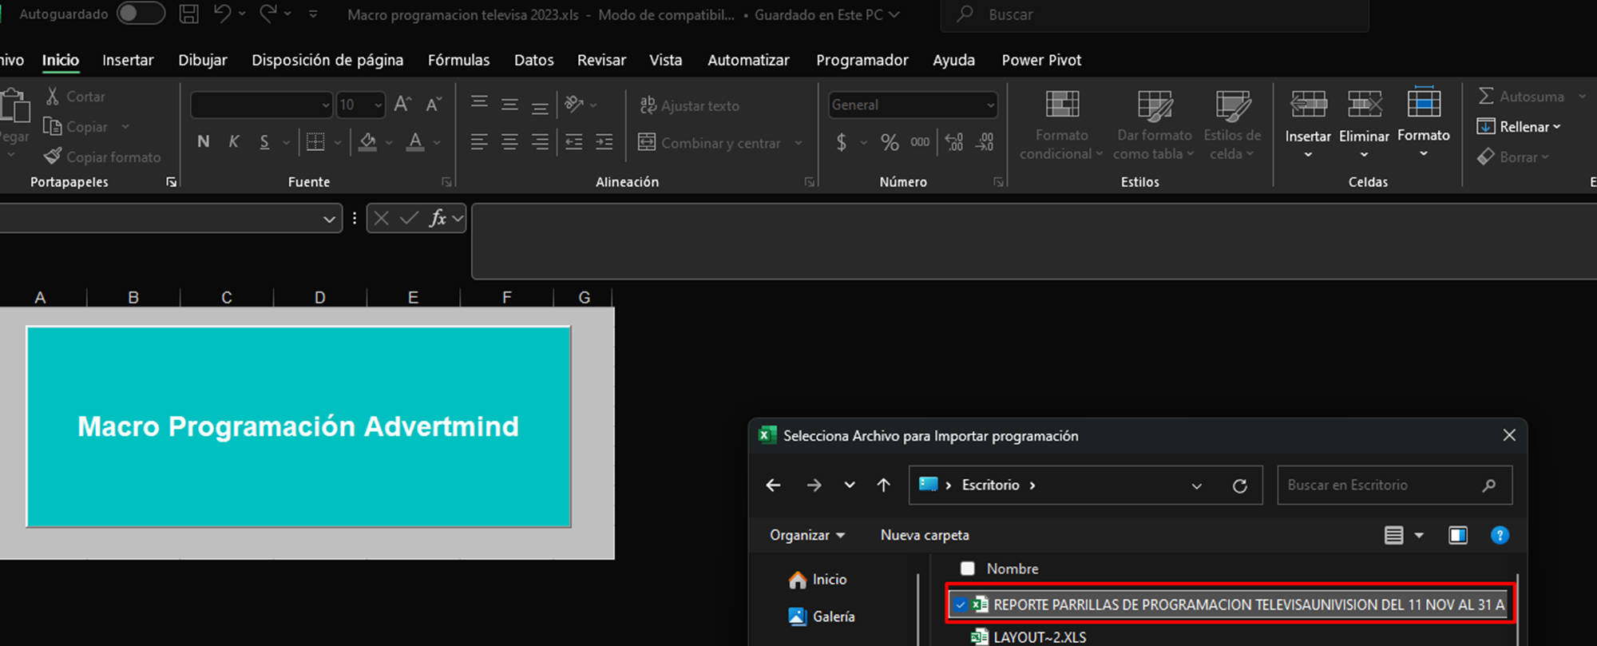
Task: Decrease the indent
Action: 574,142
